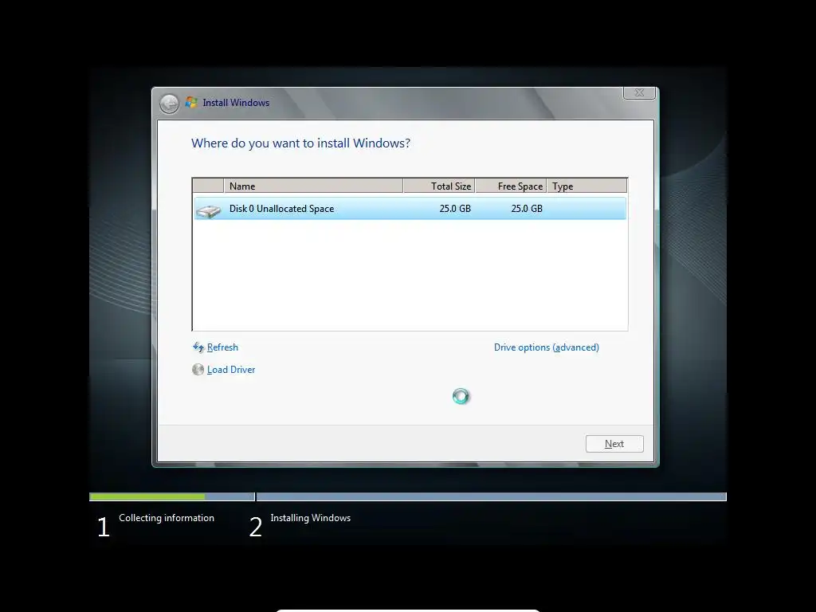Screen dimensions: 816x612
Task: Click the Installing Windows progress bar
Action: (x=491, y=497)
